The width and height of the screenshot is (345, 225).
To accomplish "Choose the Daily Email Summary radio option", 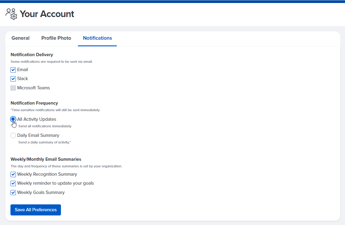I will [x=13, y=135].
